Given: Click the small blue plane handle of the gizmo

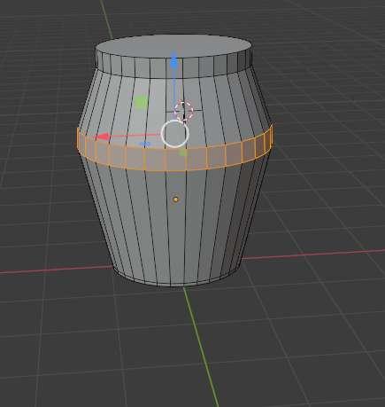Looking at the screenshot, I should click(144, 144).
